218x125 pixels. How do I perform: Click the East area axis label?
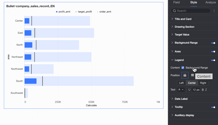coord(20,33)
